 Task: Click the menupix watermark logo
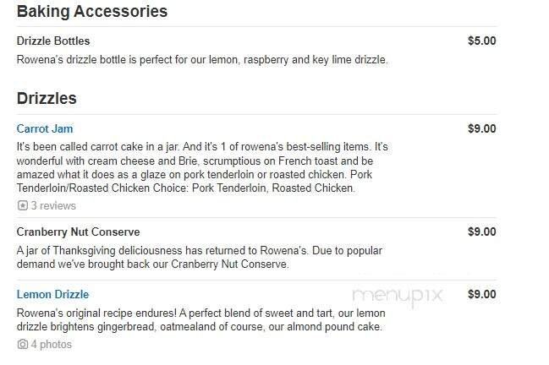point(398,296)
